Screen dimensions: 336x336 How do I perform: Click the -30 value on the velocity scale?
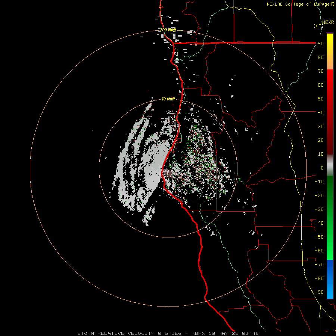[319, 209]
